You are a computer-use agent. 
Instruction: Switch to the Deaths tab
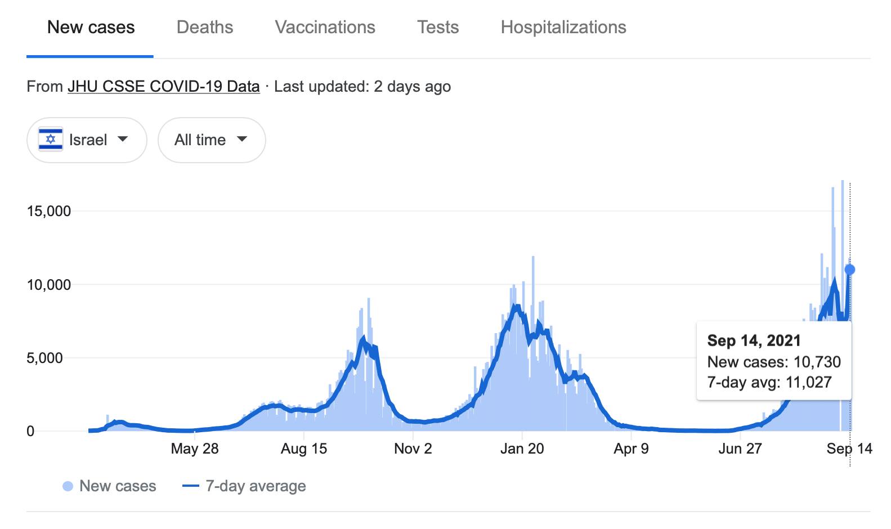click(204, 27)
